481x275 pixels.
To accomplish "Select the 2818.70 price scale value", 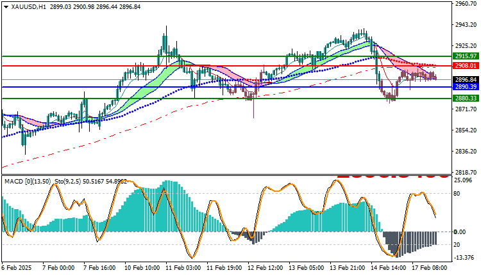I will (466, 173).
